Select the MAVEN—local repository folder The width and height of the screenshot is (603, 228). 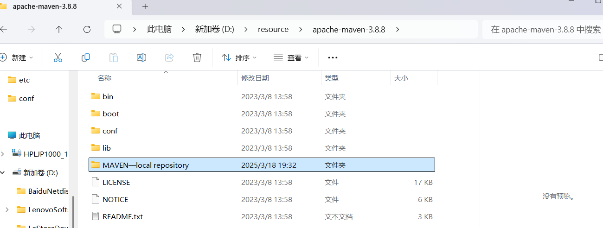coord(262,165)
